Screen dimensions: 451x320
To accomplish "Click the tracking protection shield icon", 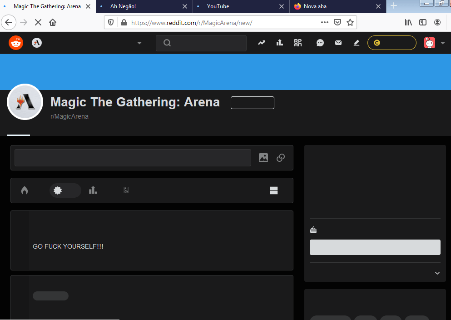I will 111,22.
